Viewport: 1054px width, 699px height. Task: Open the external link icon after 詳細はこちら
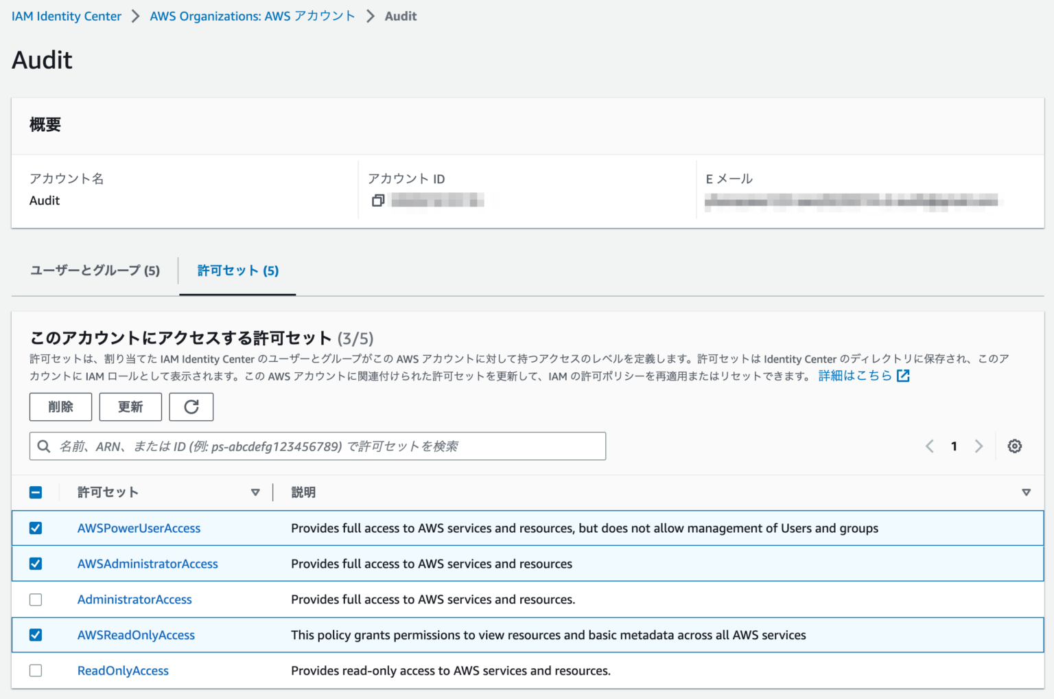tap(903, 376)
